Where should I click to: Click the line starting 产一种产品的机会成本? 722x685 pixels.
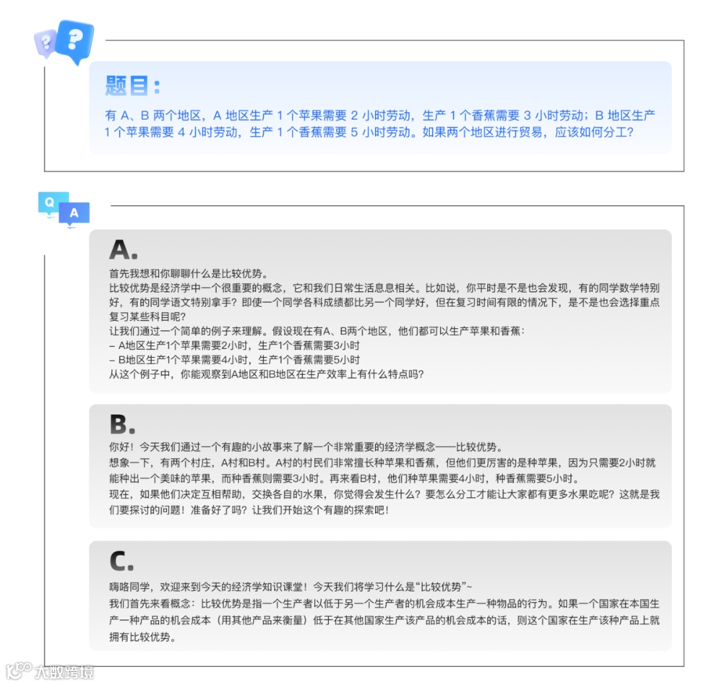coord(384,620)
